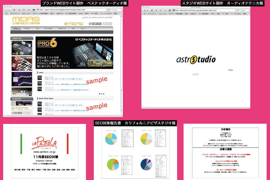Click the astro studio logo
The height and width of the screenshot is (180, 270).
click(196, 60)
